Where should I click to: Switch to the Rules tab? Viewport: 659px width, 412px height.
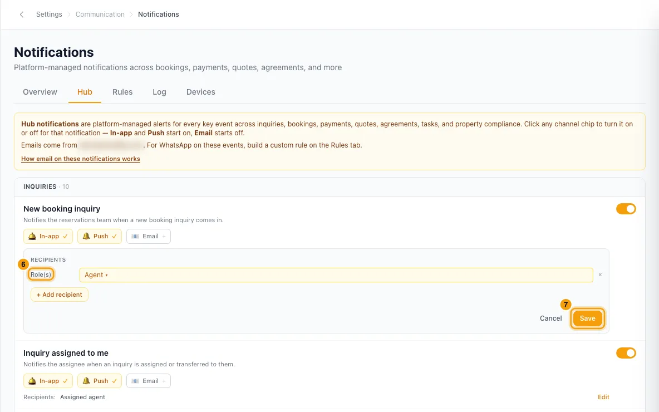[x=122, y=92]
